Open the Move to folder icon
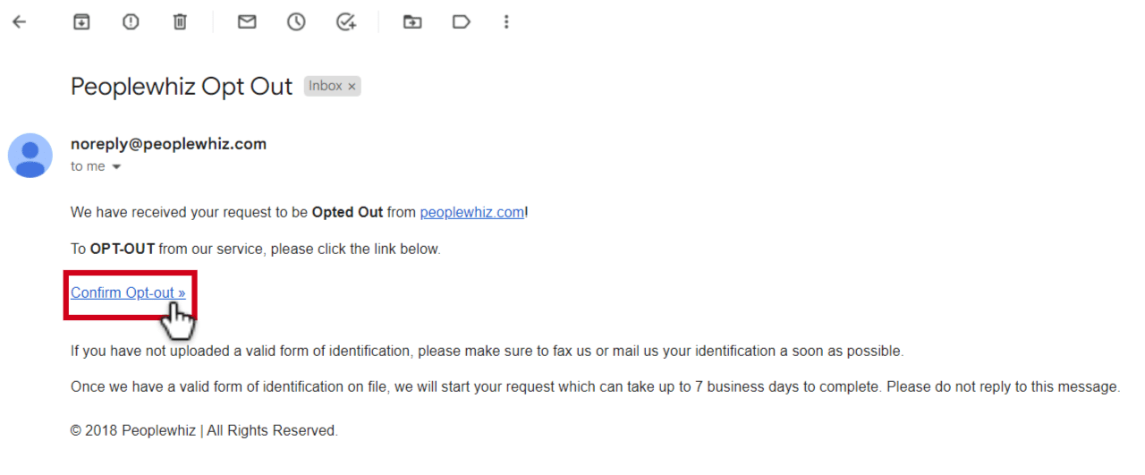This screenshot has width=1145, height=475. [412, 22]
